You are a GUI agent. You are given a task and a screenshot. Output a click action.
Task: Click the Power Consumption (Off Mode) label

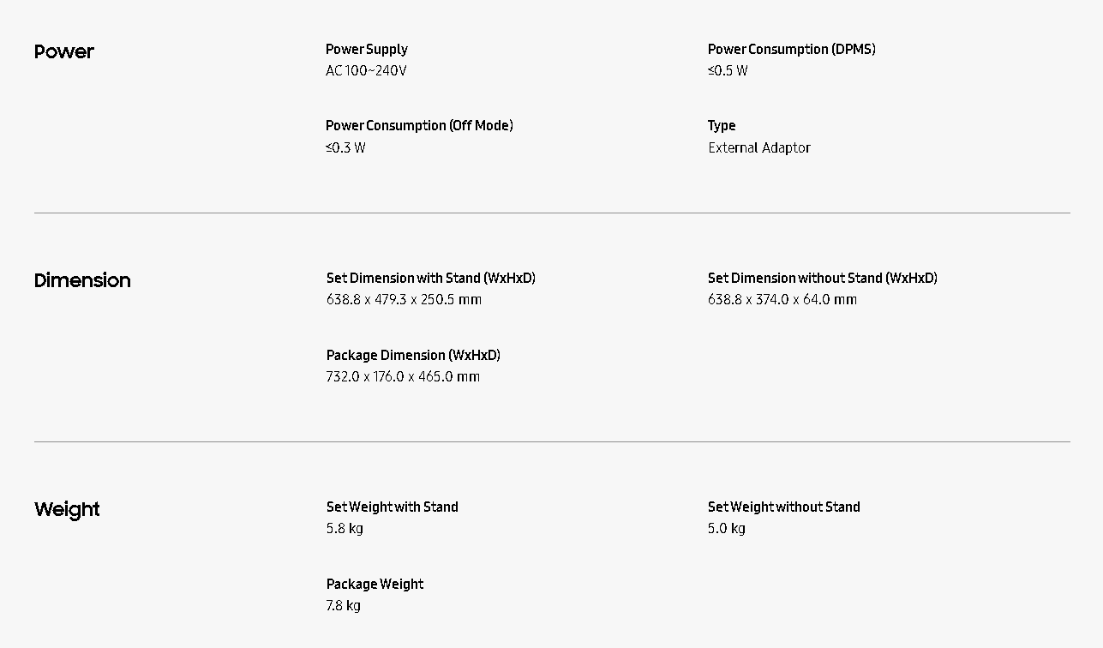click(x=419, y=125)
